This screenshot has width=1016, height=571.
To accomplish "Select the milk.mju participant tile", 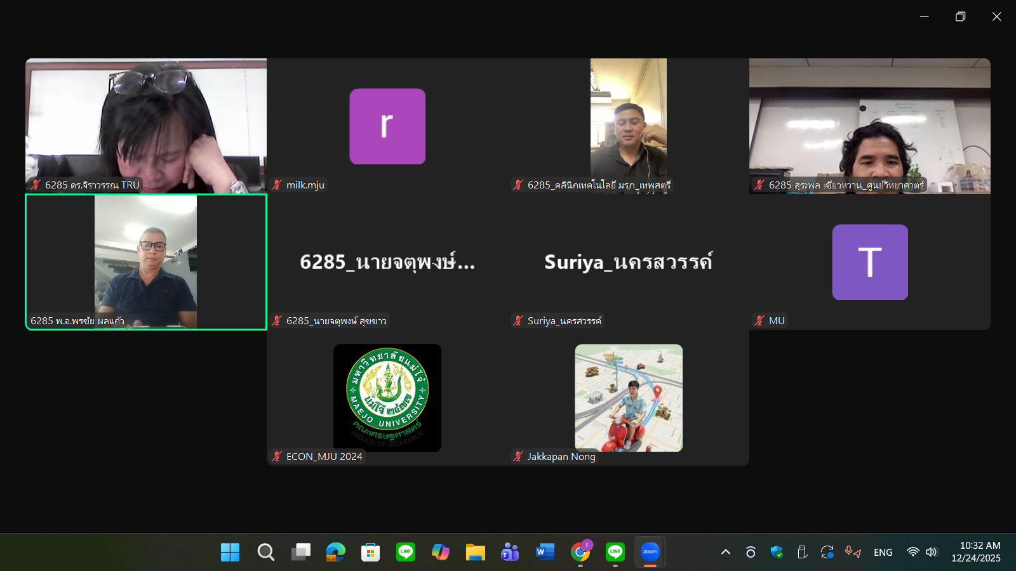I will pos(387,126).
